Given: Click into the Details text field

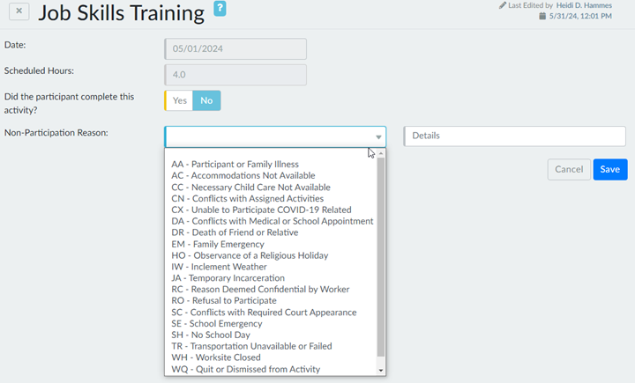Looking at the screenshot, I should pos(514,136).
